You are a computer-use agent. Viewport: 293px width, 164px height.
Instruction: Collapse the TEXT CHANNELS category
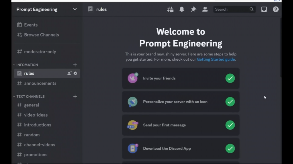(x=30, y=97)
